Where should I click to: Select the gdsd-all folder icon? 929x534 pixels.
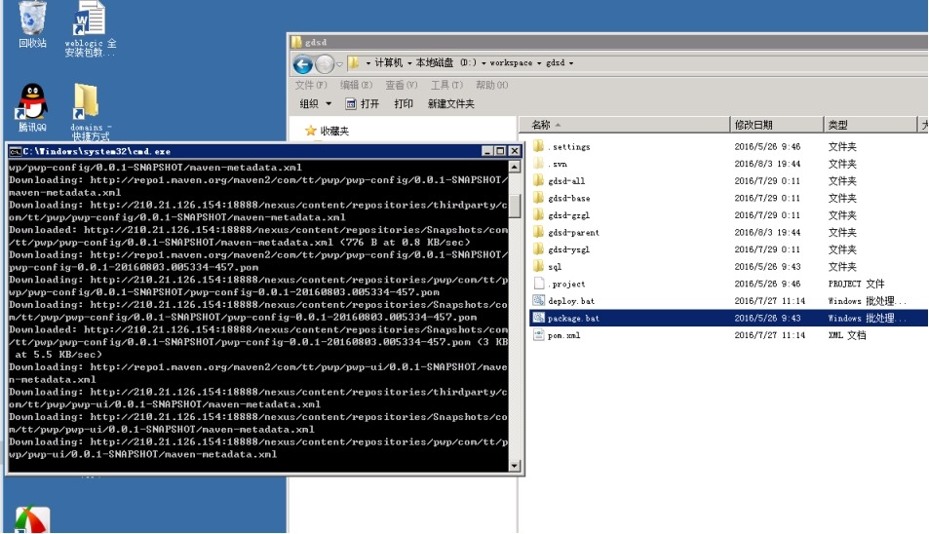pyautogui.click(x=538, y=180)
